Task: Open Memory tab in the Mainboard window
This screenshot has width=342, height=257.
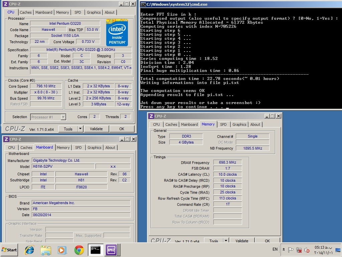Action: click(63, 148)
